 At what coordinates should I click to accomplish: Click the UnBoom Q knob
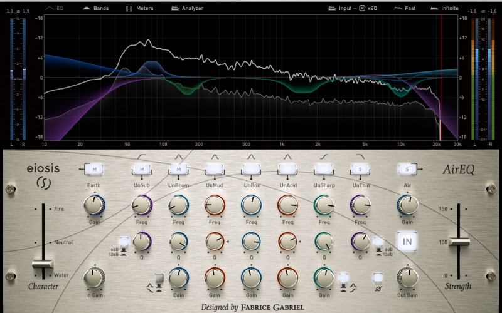[x=179, y=242]
